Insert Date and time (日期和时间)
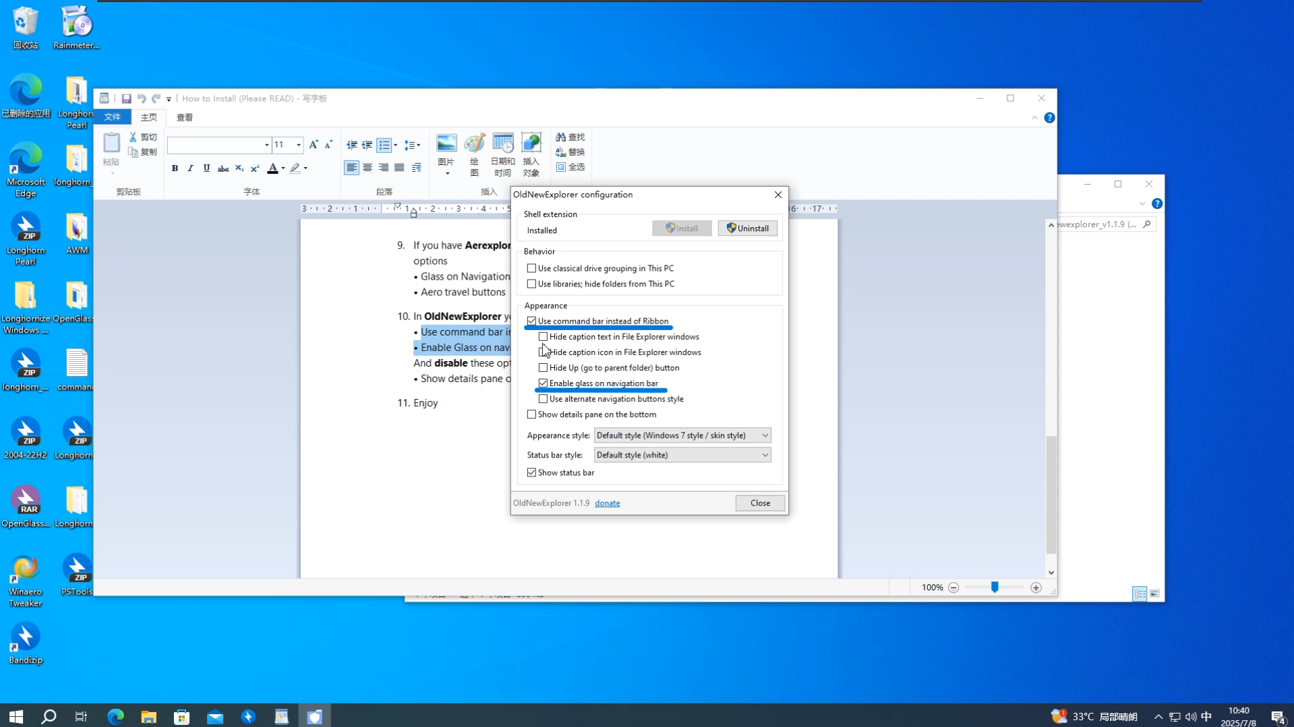The width and height of the screenshot is (1294, 727). coord(503,155)
